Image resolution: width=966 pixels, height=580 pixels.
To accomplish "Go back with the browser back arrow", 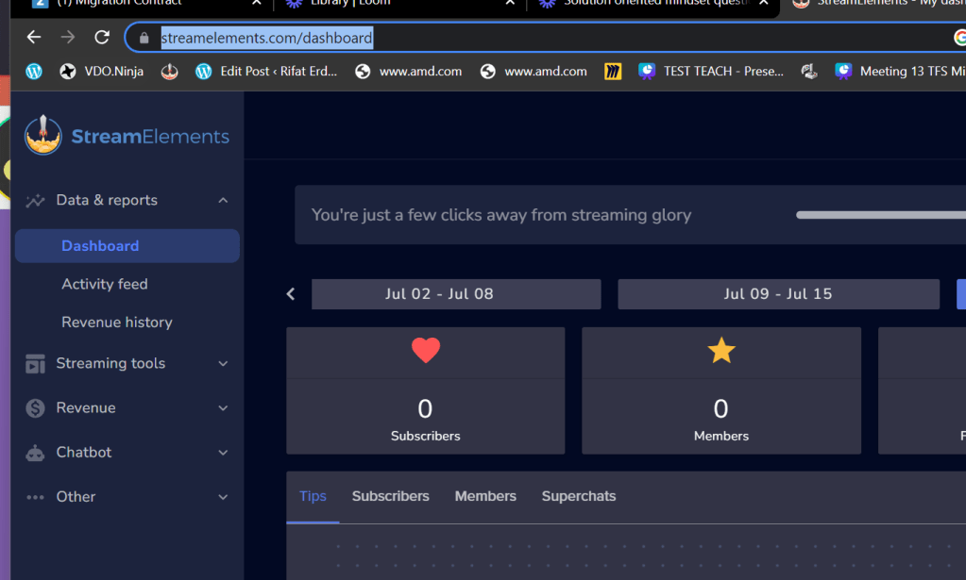I will tap(34, 38).
